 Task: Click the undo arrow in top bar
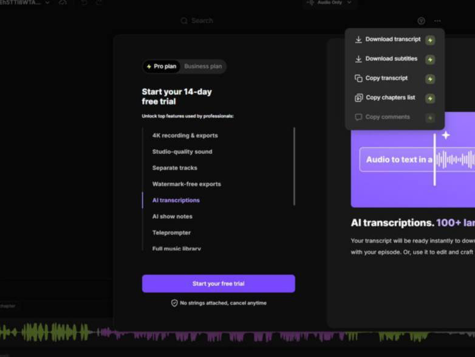click(84, 3)
